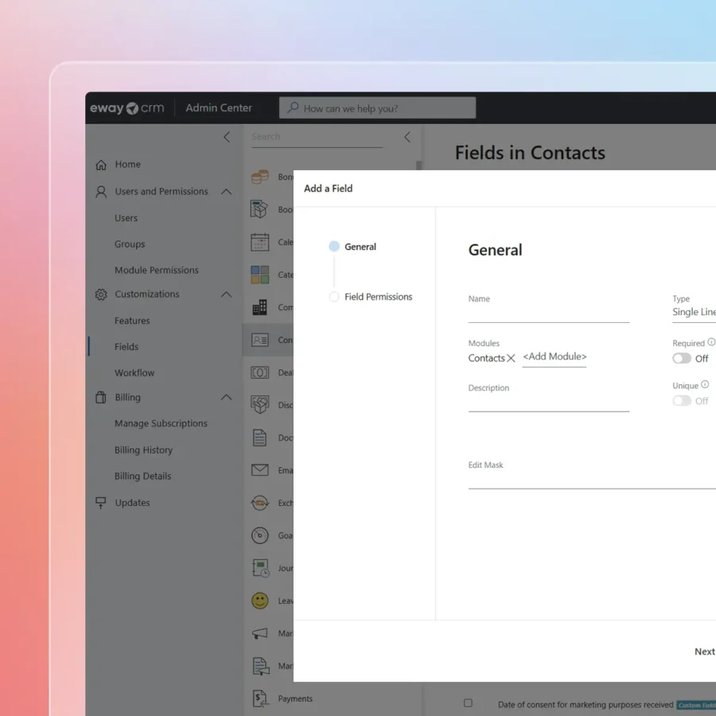The width and height of the screenshot is (716, 716).
Task: Click the Updates icon
Action: (x=101, y=503)
